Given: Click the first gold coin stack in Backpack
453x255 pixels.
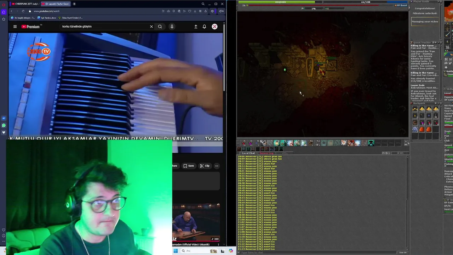Looking at the screenshot, I should coord(415,109).
